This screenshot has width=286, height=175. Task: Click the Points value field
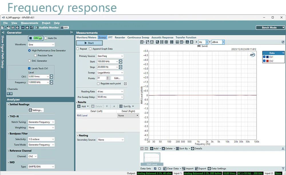pyautogui.click(x=102, y=78)
